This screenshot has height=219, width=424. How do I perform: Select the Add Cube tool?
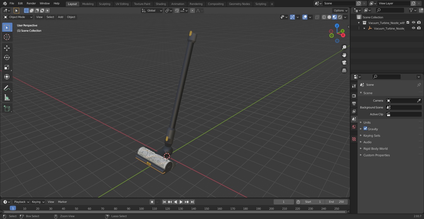click(x=7, y=108)
